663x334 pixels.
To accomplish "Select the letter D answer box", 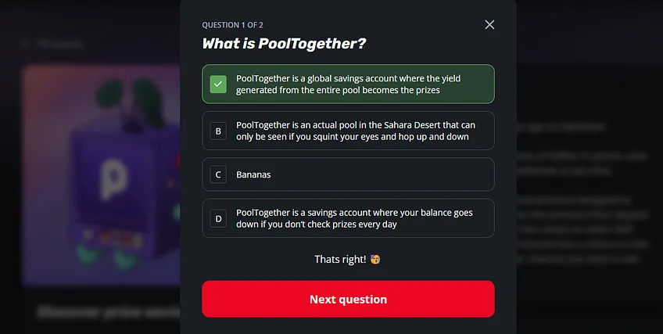I will (218, 218).
